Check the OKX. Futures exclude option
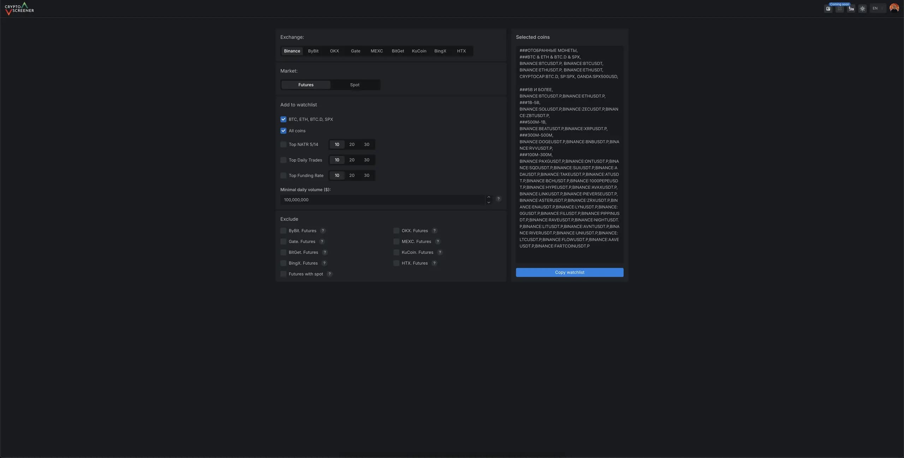The height and width of the screenshot is (458, 904). pos(396,231)
